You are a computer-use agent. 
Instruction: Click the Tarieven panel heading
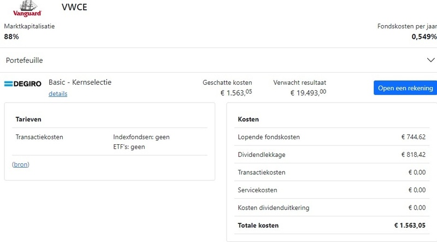(28, 119)
